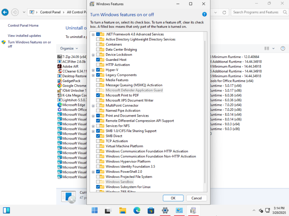Image resolution: width=289 pixels, height=216 pixels.
Task: Disable the SMB Direct checkbox
Action: 98,136
